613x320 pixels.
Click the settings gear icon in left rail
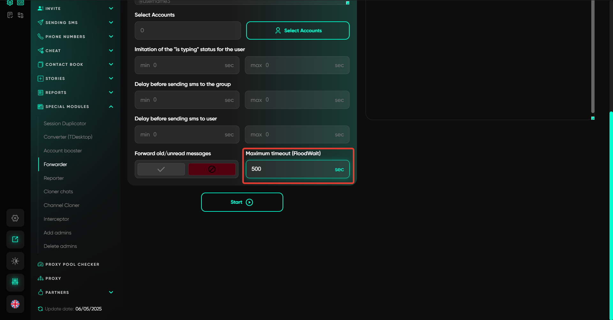click(15, 218)
